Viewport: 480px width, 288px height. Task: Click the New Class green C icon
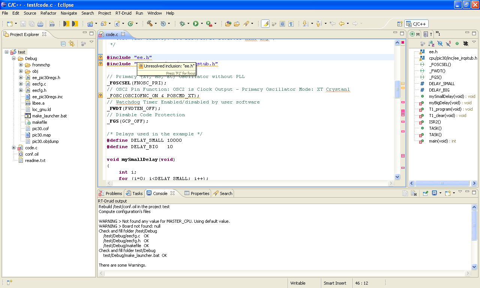130,24
